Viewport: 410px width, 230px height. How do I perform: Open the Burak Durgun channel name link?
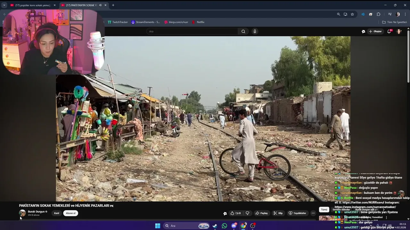pos(36,211)
